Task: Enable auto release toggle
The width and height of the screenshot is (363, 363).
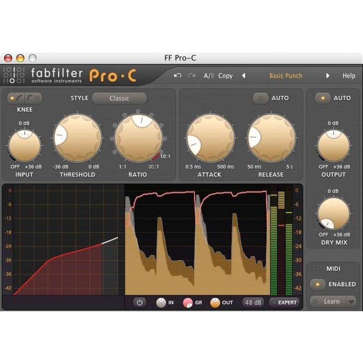Action: [261, 98]
